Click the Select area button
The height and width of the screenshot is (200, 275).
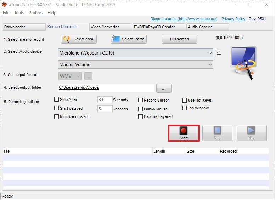click(79, 39)
